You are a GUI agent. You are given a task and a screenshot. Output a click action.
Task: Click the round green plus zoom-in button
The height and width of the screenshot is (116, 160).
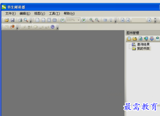click(84, 20)
